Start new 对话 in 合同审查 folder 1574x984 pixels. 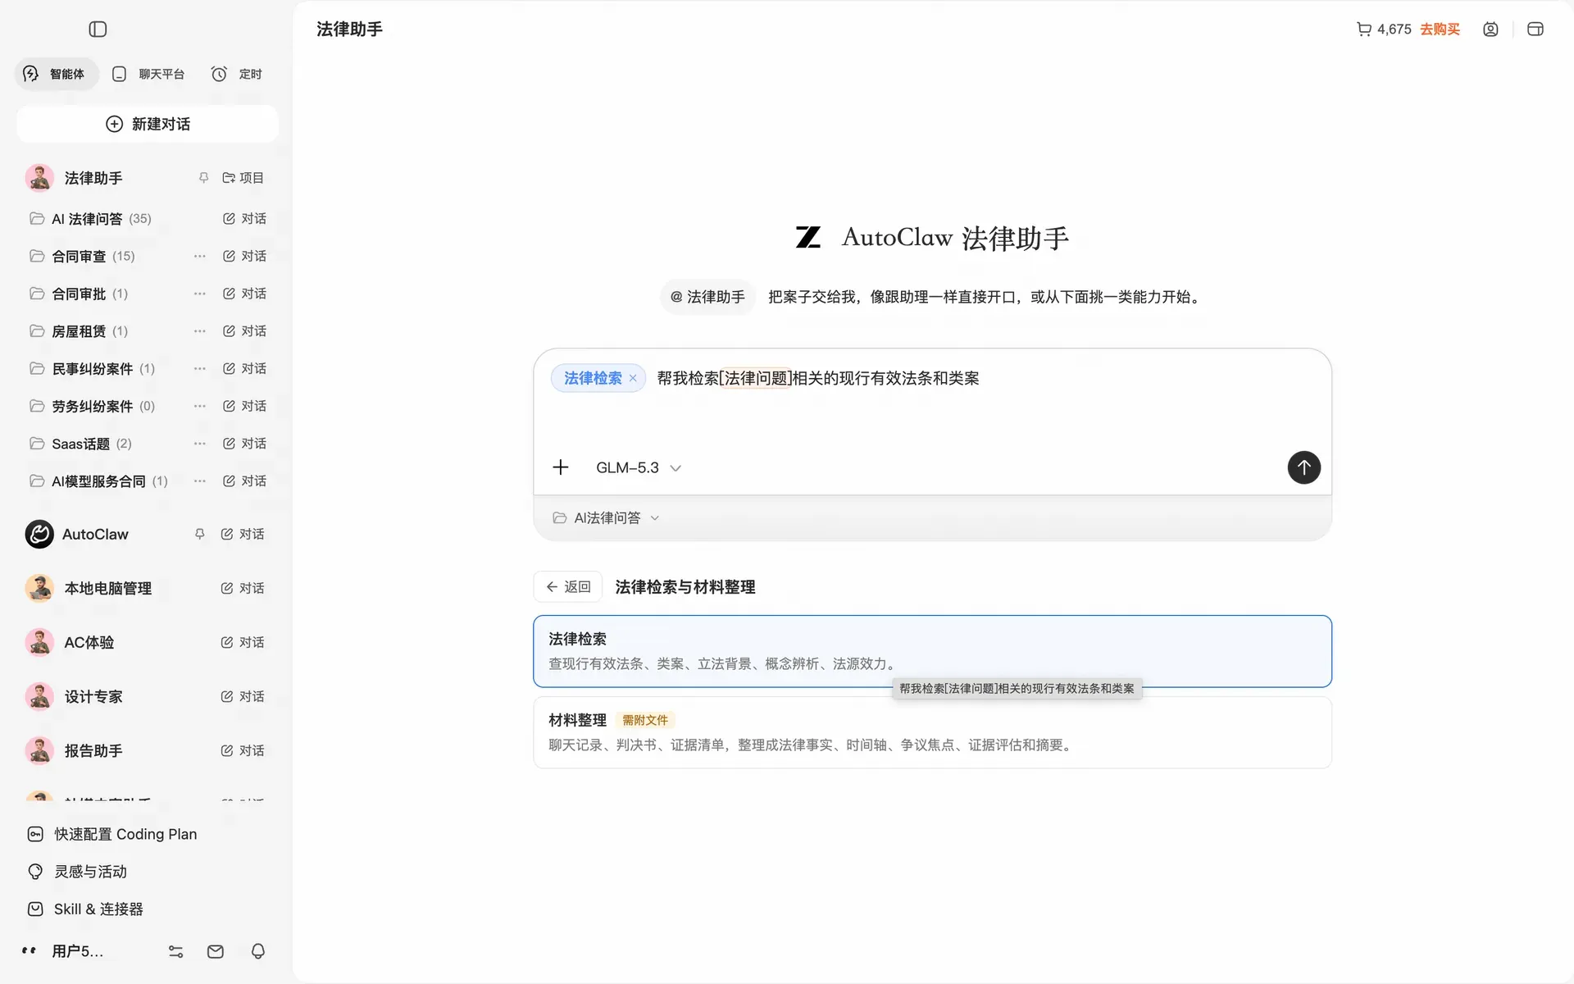point(244,256)
